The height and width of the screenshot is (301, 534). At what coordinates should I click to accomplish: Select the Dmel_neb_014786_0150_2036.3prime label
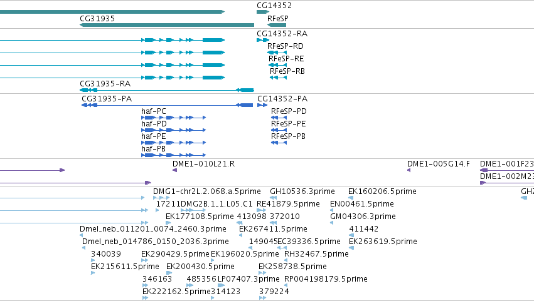pyautogui.click(x=155, y=242)
